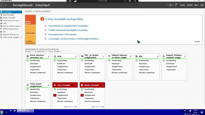Screen dimensions: 205x115
Task: Click the Helyi kiszolgáló red tile icon
Action: pyautogui.click(x=55, y=85)
